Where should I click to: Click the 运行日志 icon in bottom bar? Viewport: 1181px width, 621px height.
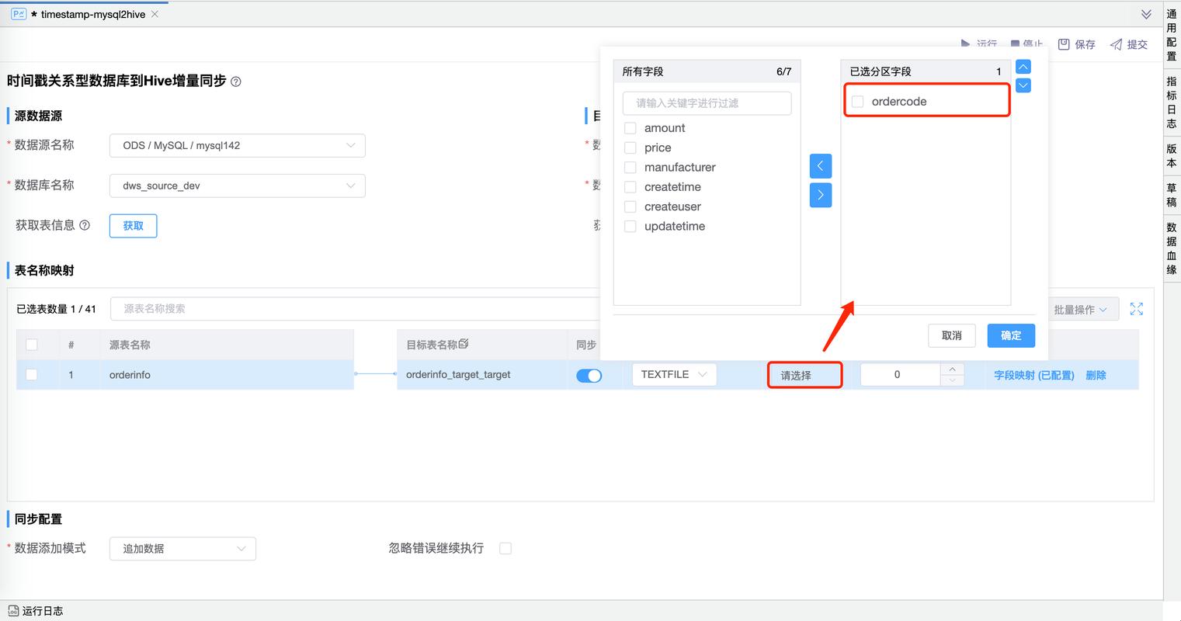(x=13, y=611)
